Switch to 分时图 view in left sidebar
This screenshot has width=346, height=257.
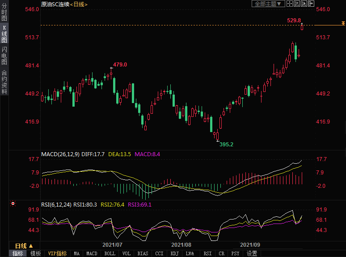(x=4, y=12)
